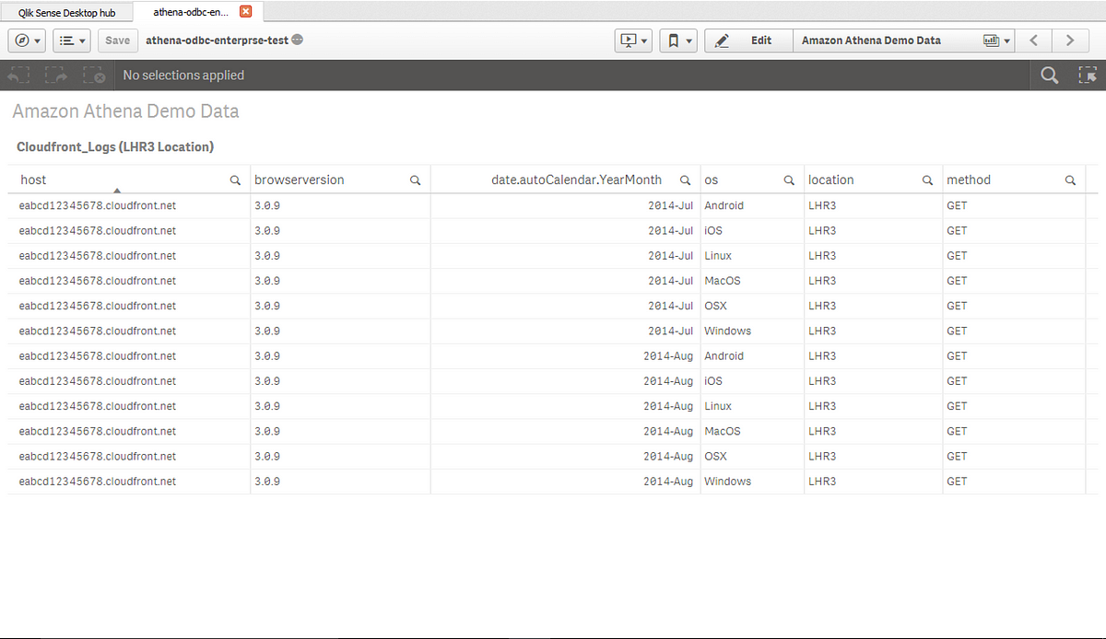This screenshot has height=639, width=1106.
Task: Select the athena-odbc-en... tab
Action: (x=191, y=12)
